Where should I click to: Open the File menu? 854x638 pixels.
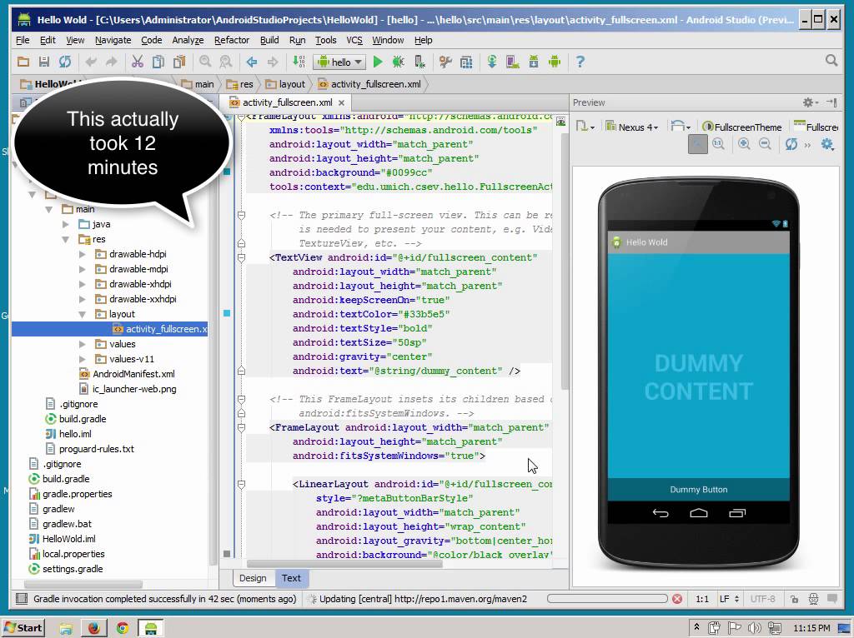click(23, 40)
